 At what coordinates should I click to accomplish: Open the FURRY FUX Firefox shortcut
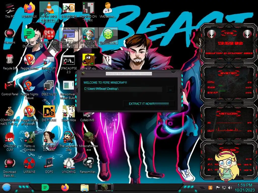click(x=29, y=10)
